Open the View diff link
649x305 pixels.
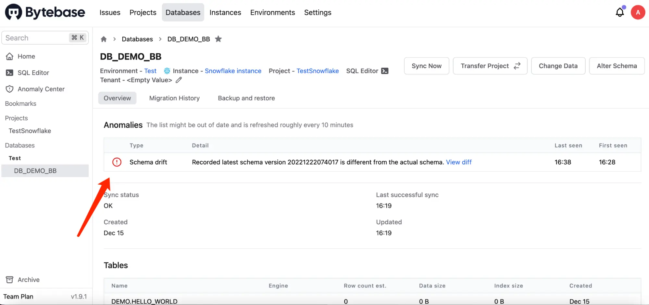(459, 162)
